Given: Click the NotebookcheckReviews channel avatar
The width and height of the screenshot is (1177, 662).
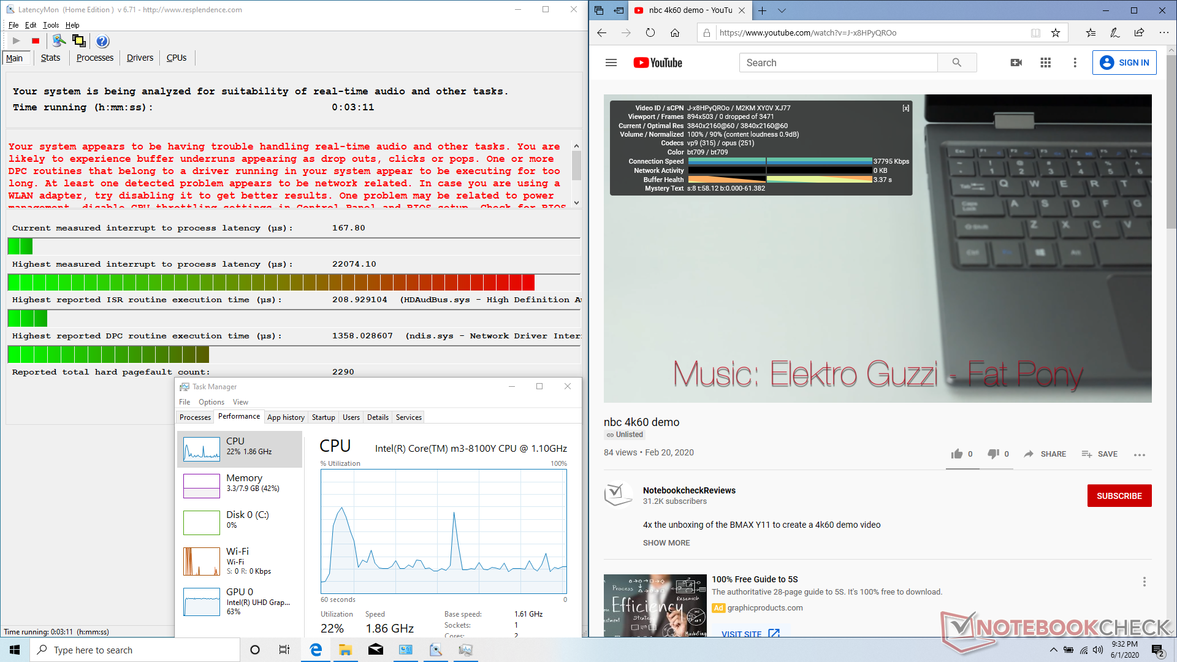Looking at the screenshot, I should click(x=618, y=495).
